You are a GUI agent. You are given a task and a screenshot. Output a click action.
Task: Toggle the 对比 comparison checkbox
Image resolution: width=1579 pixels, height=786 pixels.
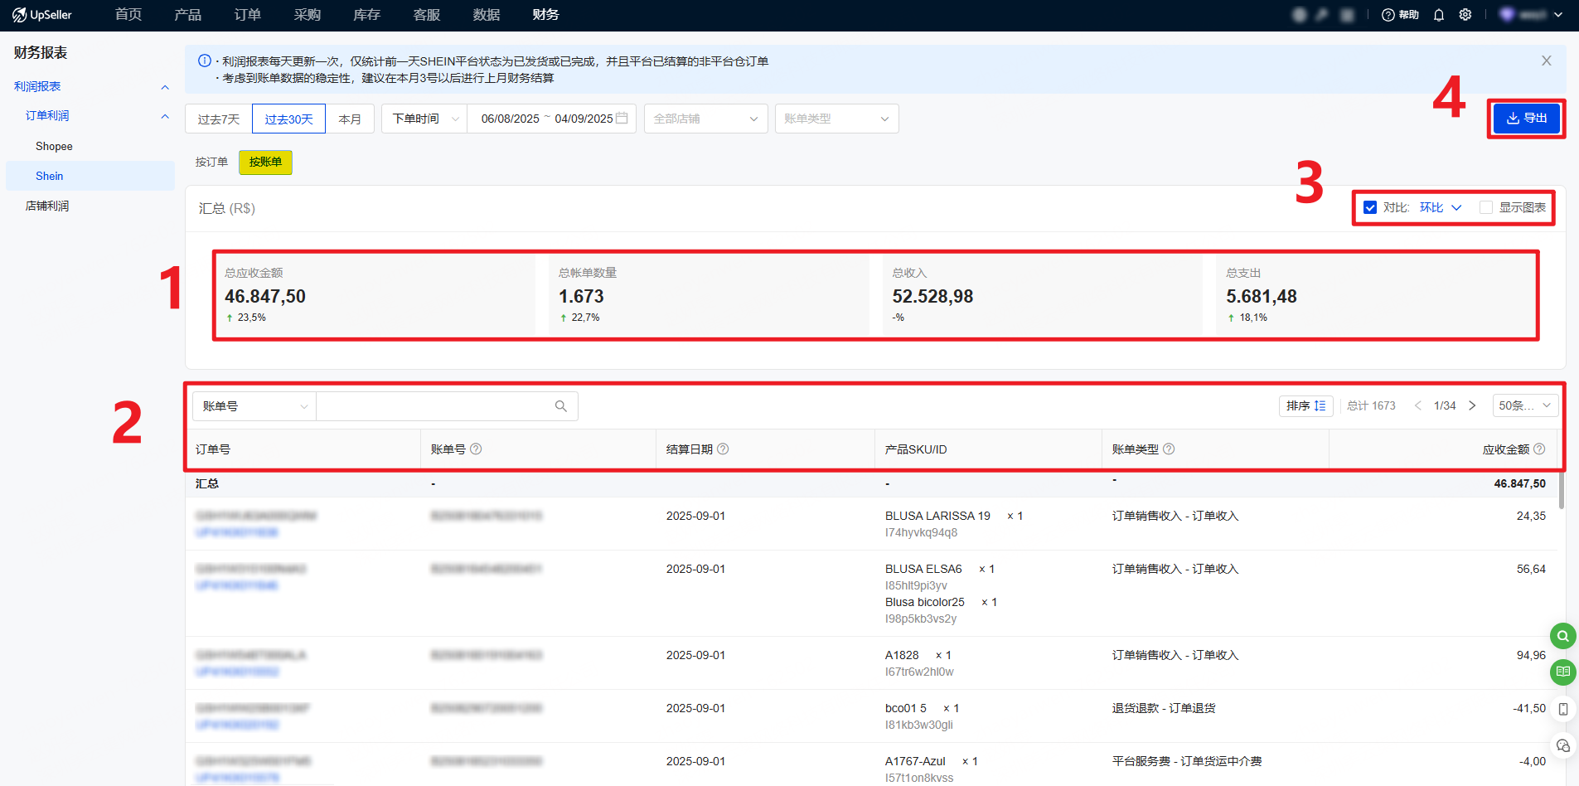pyautogui.click(x=1370, y=207)
